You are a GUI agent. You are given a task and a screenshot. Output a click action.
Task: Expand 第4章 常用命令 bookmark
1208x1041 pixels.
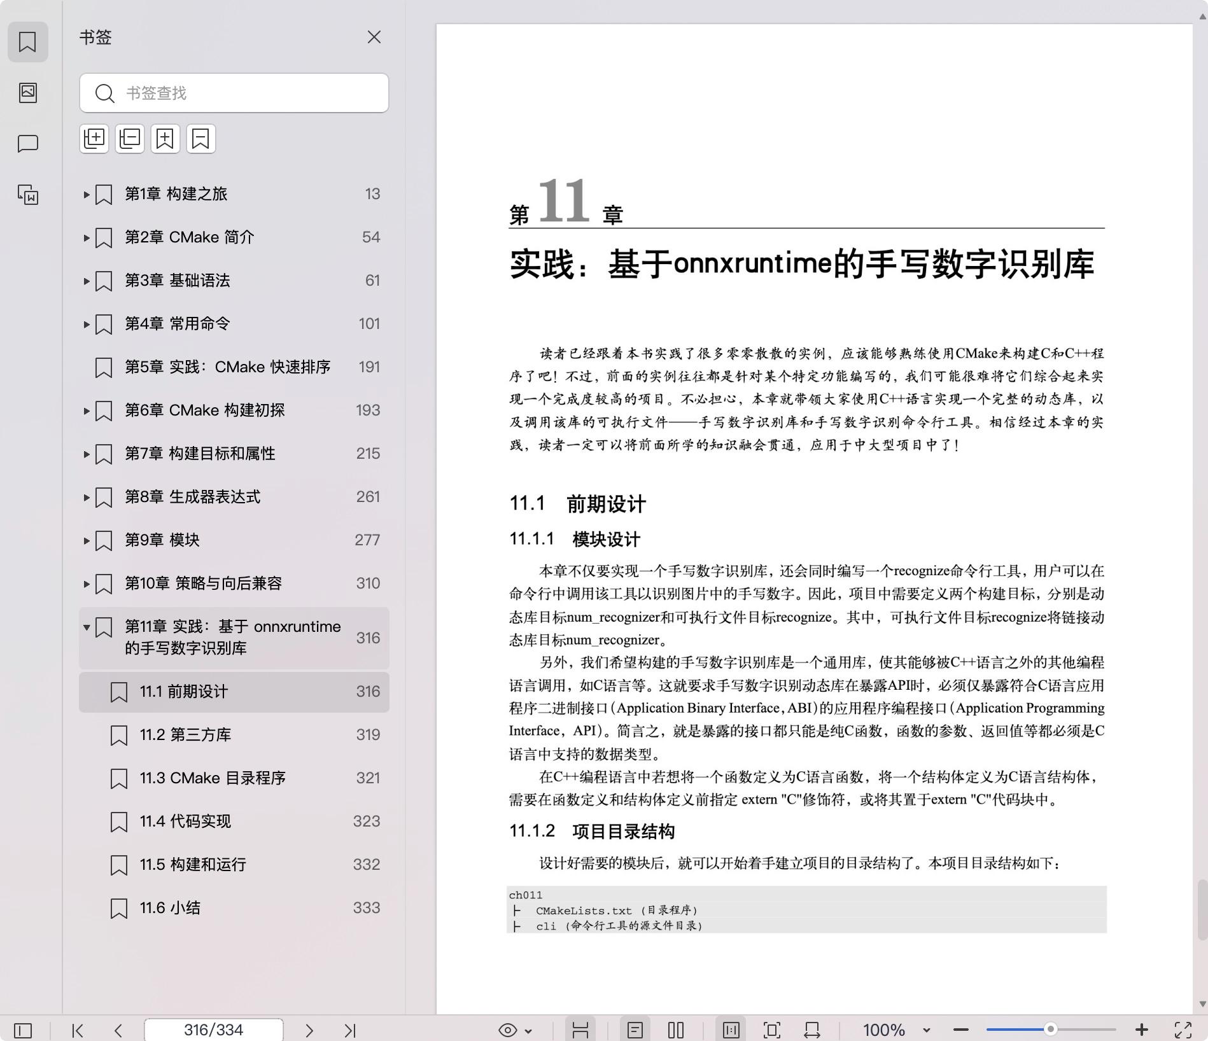point(87,324)
